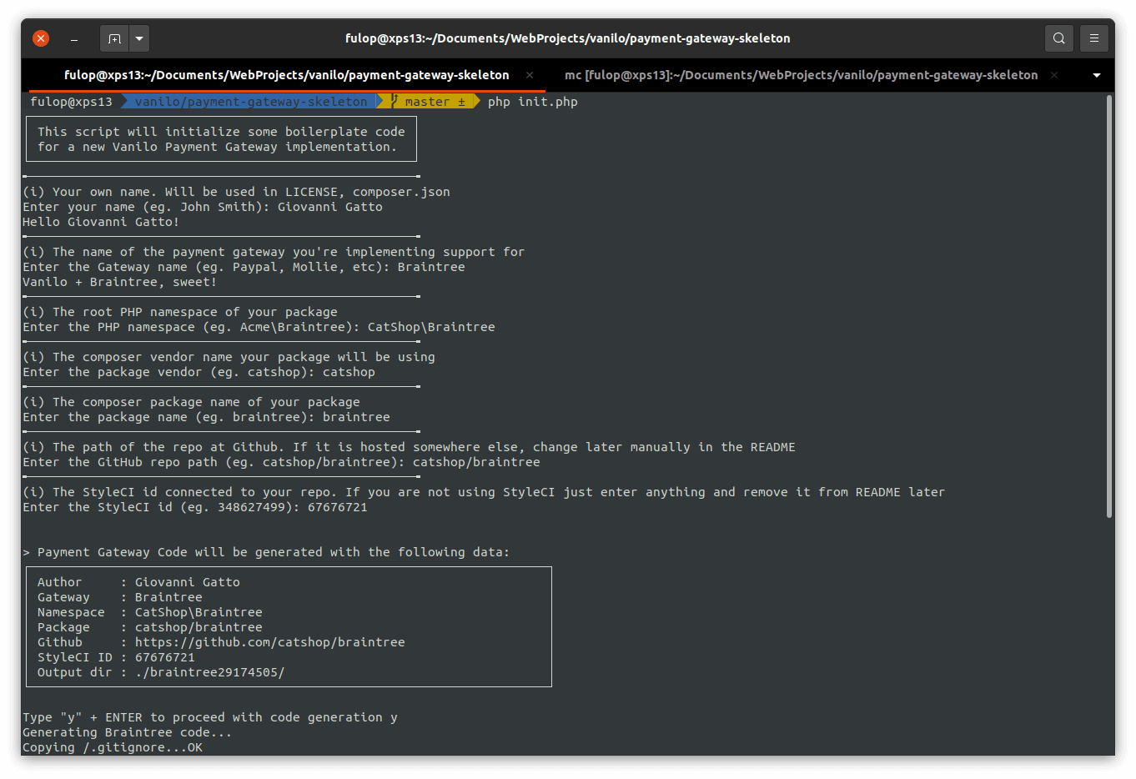Image resolution: width=1136 pixels, height=779 pixels.
Task: Click the 'Copying /.gitignore...OK' line
Action: point(113,747)
